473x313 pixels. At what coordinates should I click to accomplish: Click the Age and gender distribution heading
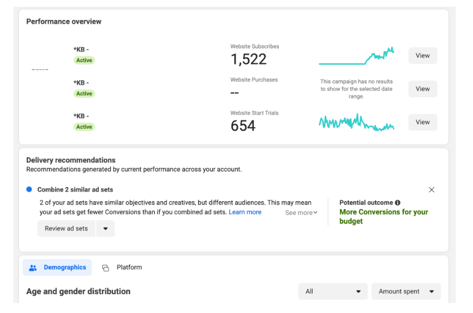point(78,291)
